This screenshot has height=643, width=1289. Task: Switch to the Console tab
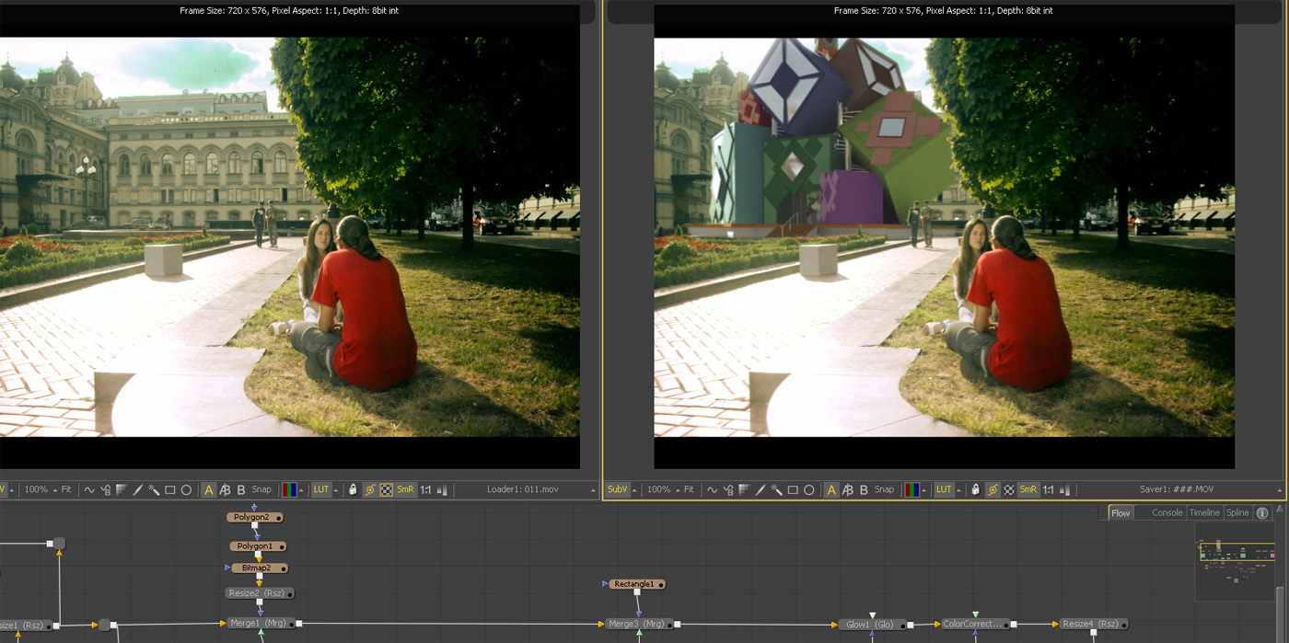[x=1167, y=513]
